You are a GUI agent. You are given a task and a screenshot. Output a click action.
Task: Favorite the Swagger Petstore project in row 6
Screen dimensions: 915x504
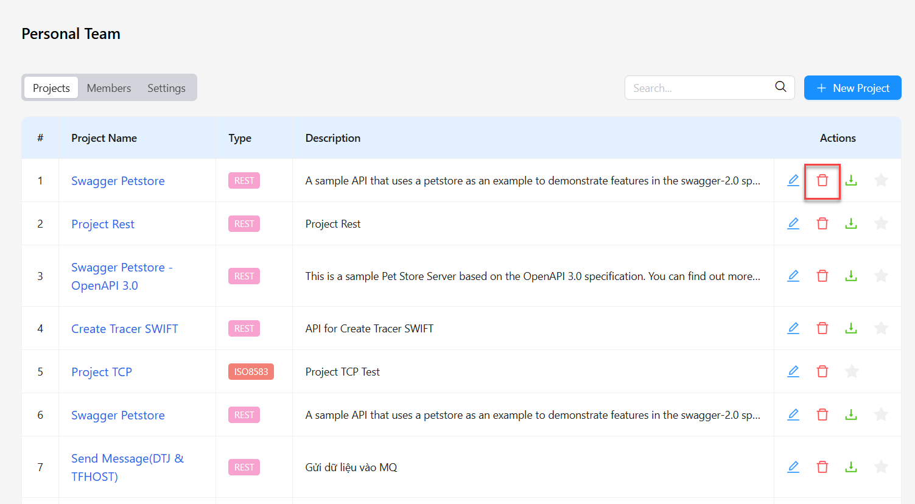(881, 415)
